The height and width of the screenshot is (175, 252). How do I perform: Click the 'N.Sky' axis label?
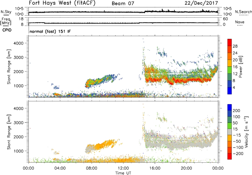point(6,12)
